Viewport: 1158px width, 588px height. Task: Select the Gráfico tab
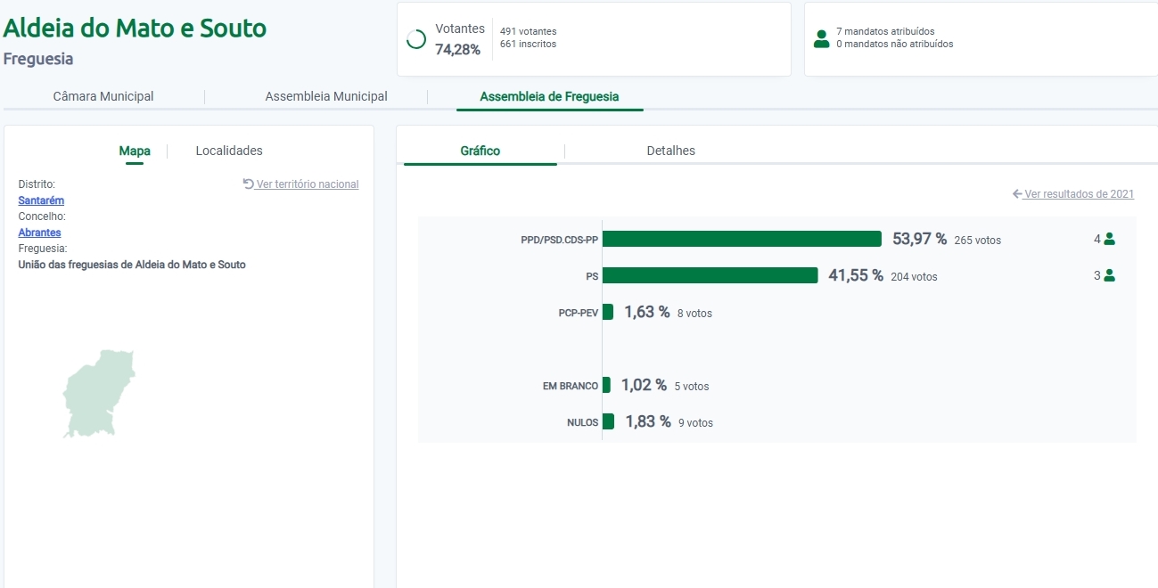pos(480,151)
